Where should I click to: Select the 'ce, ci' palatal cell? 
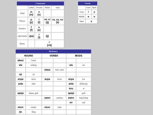47,21
